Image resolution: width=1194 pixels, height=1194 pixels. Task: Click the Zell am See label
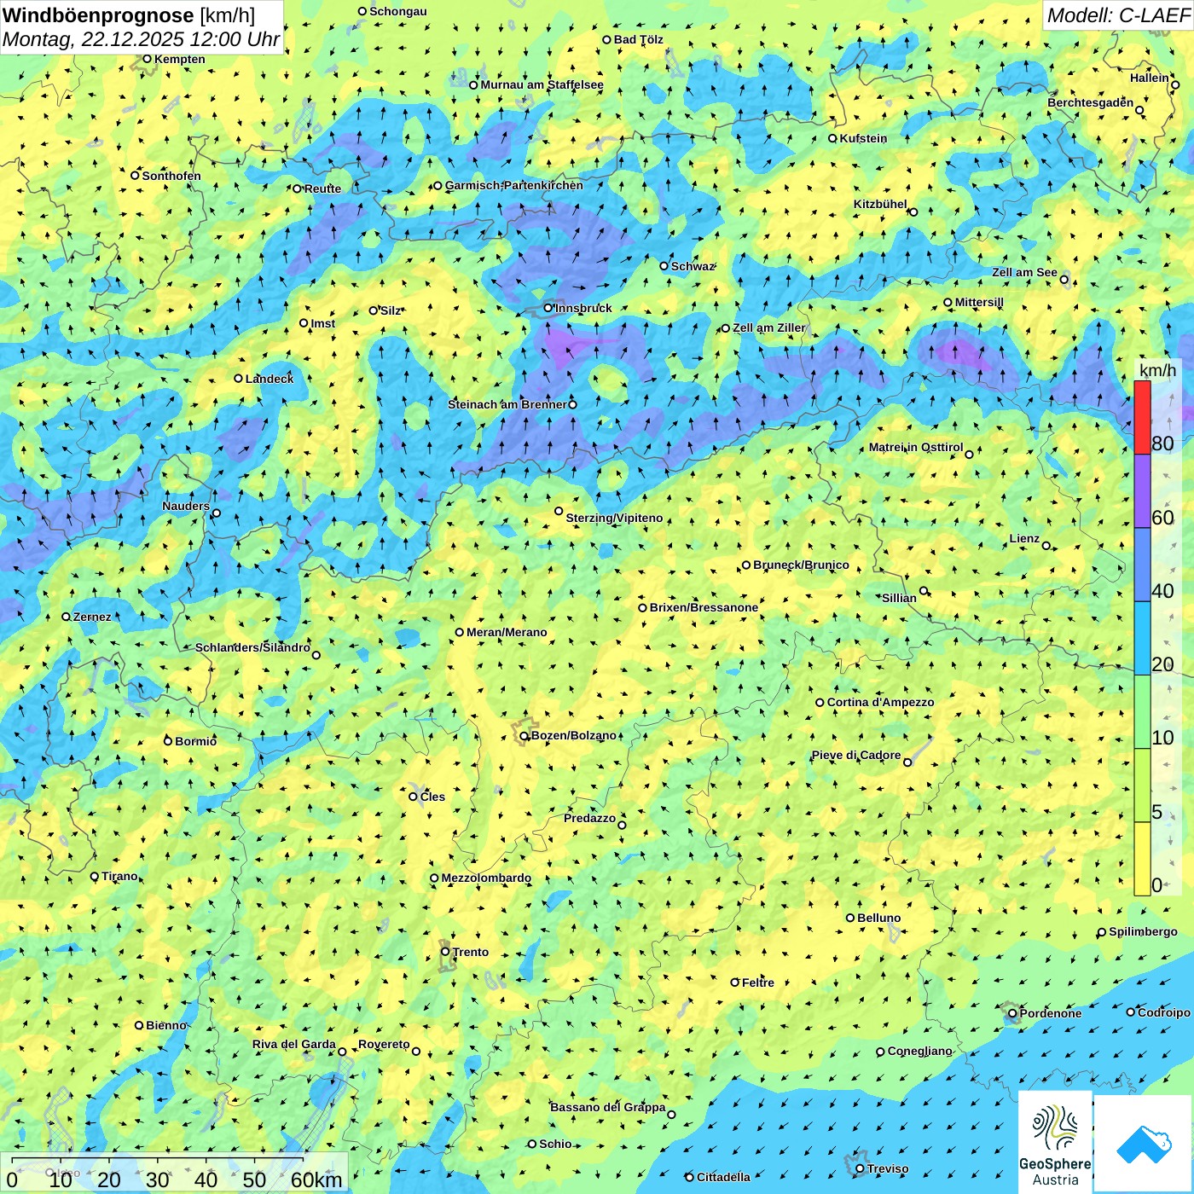click(x=1024, y=272)
